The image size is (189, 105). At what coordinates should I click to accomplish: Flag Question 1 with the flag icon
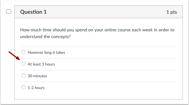point(9,11)
